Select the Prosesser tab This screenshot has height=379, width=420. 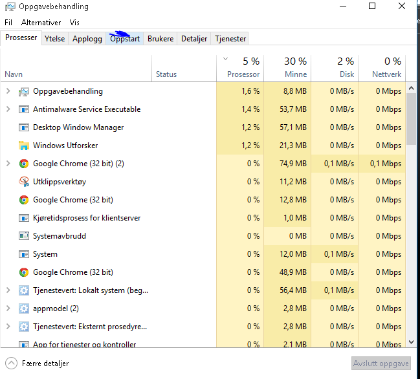pos(21,38)
